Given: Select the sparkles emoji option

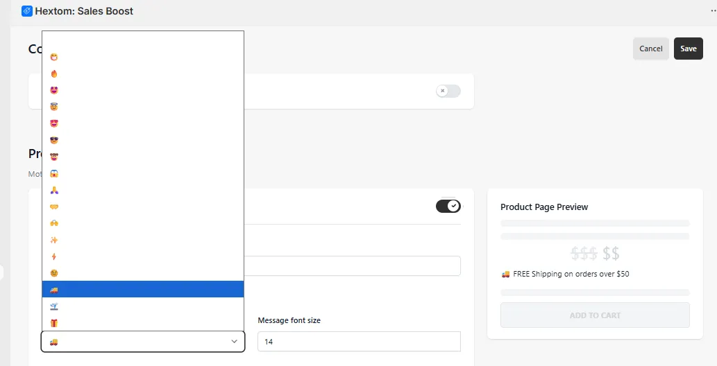Looking at the screenshot, I should [143, 240].
